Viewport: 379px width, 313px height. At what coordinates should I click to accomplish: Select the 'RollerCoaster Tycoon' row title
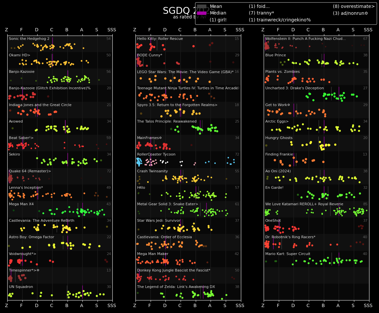click(156, 154)
